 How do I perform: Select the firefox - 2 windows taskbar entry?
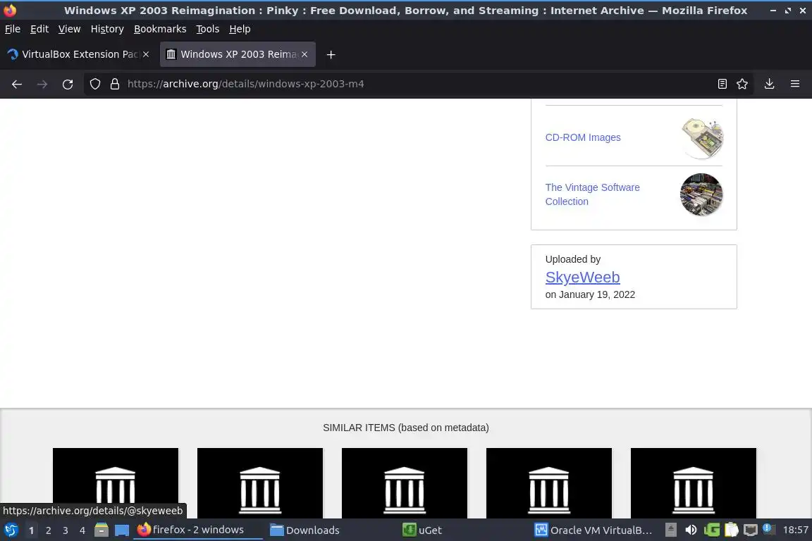tap(198, 530)
